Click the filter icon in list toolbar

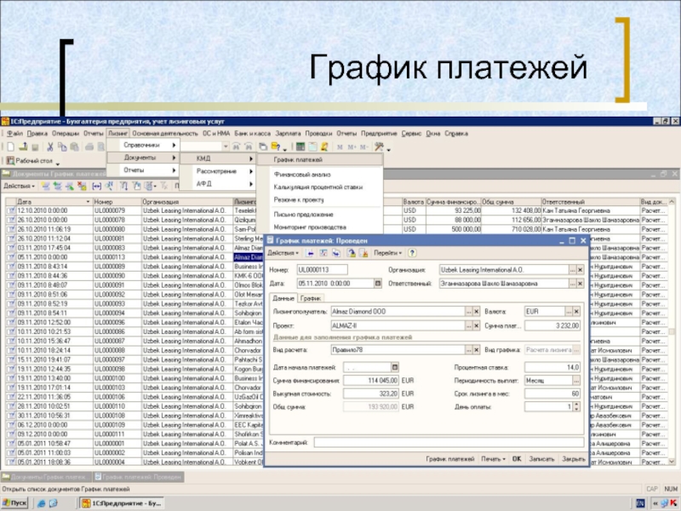point(123,187)
